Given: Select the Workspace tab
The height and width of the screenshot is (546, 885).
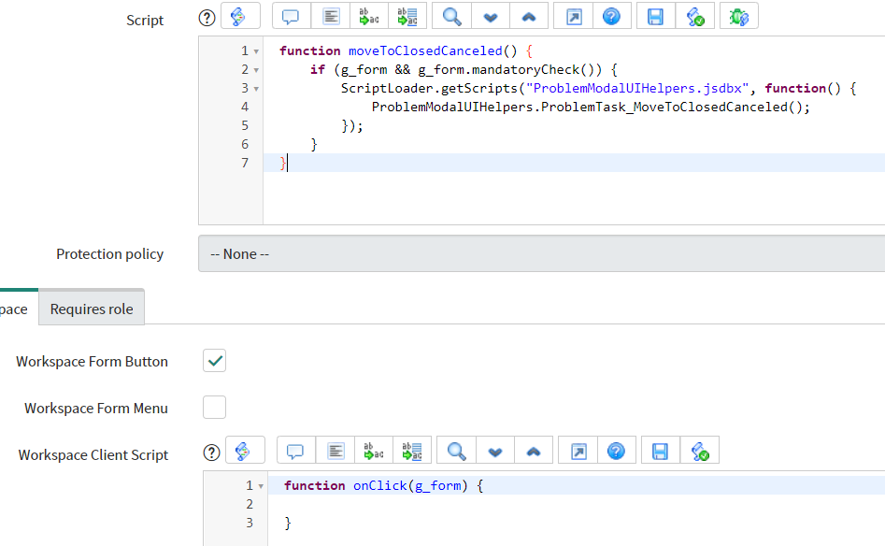Looking at the screenshot, I should pos(15,309).
